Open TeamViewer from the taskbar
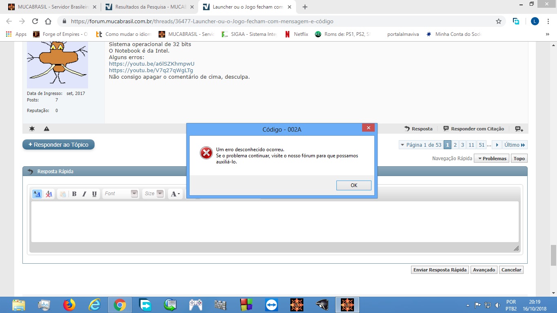The height and width of the screenshot is (313, 557). [x=271, y=304]
